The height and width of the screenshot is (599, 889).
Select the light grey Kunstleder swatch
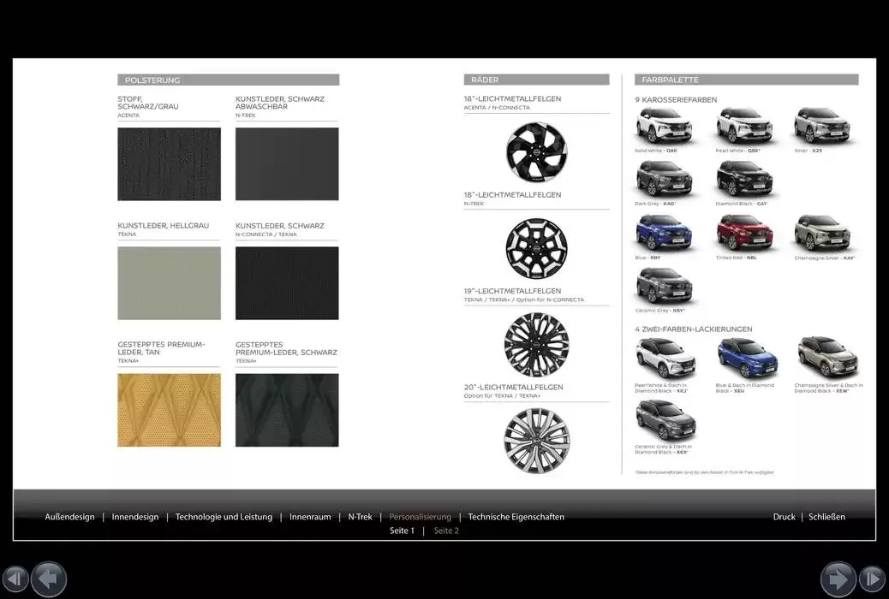tap(169, 283)
